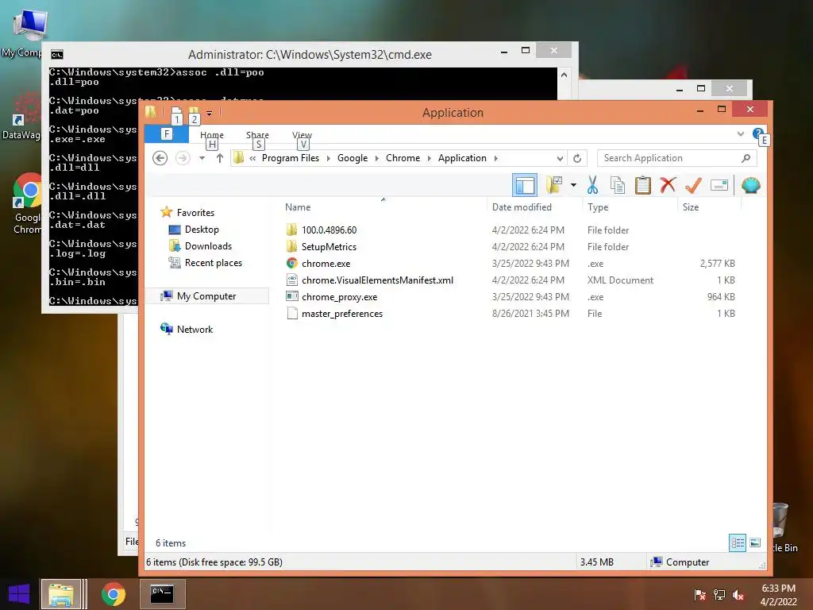Image resolution: width=813 pixels, height=610 pixels.
Task: Click File Explorer on the taskbar
Action: (61, 594)
